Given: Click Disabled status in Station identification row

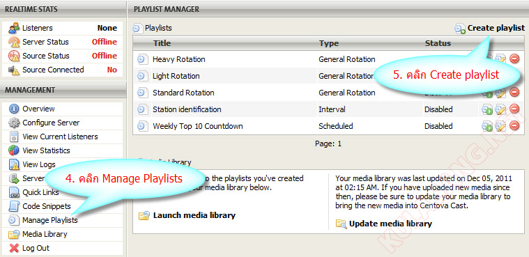Looking at the screenshot, I should click(x=438, y=109).
